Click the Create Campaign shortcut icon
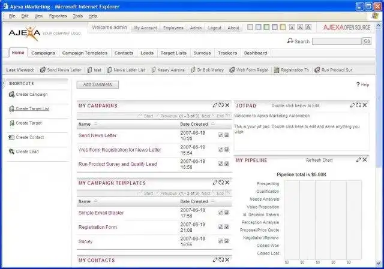The width and height of the screenshot is (384, 269). click(11, 95)
